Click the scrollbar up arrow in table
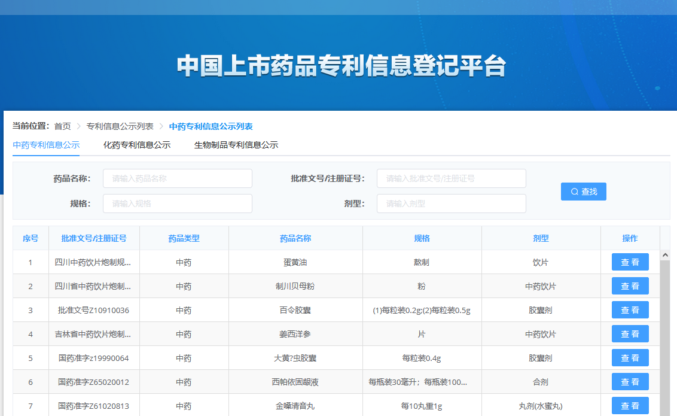This screenshot has height=416, width=677. (x=665, y=255)
